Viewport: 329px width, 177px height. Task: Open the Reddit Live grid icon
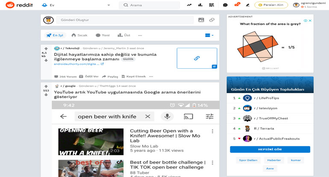point(211,5)
